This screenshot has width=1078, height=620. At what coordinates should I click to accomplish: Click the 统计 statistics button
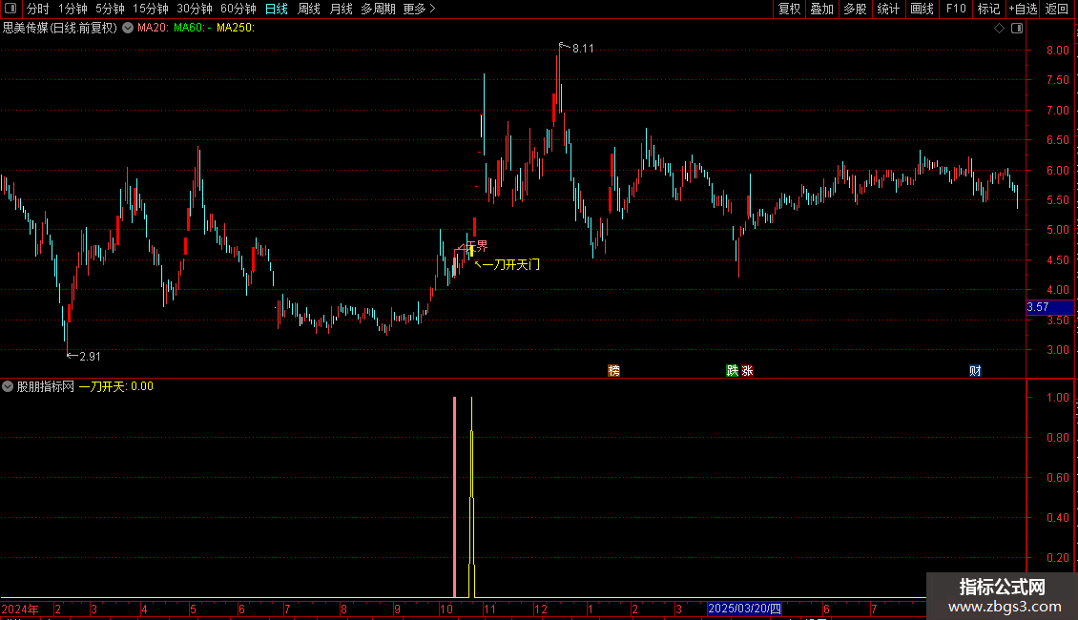(x=888, y=9)
